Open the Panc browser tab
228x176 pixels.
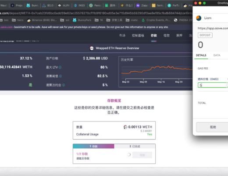click(95, 5)
